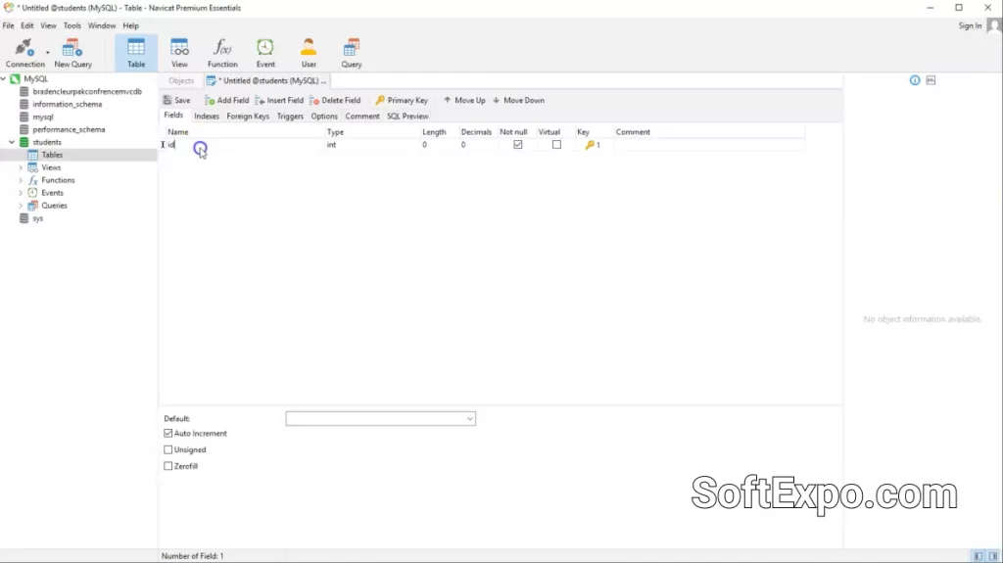The width and height of the screenshot is (1003, 563).
Task: Open the File menu
Action: click(8, 25)
